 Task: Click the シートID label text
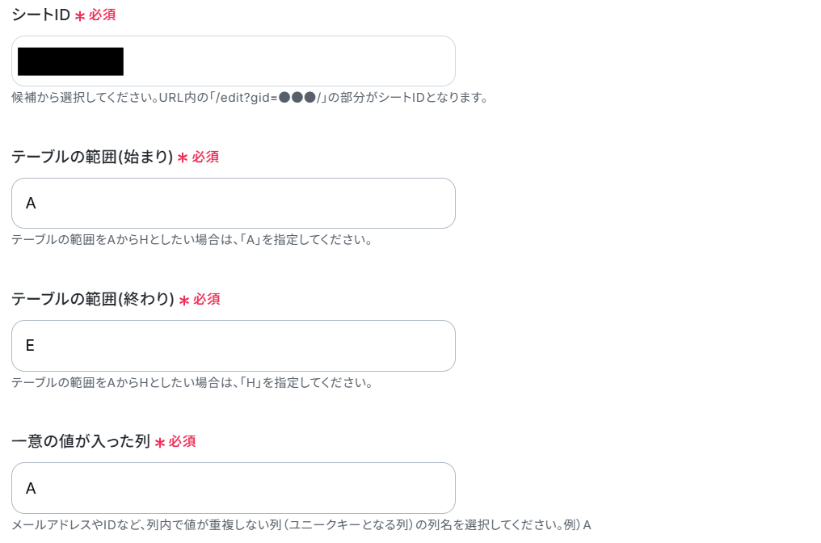point(41,15)
